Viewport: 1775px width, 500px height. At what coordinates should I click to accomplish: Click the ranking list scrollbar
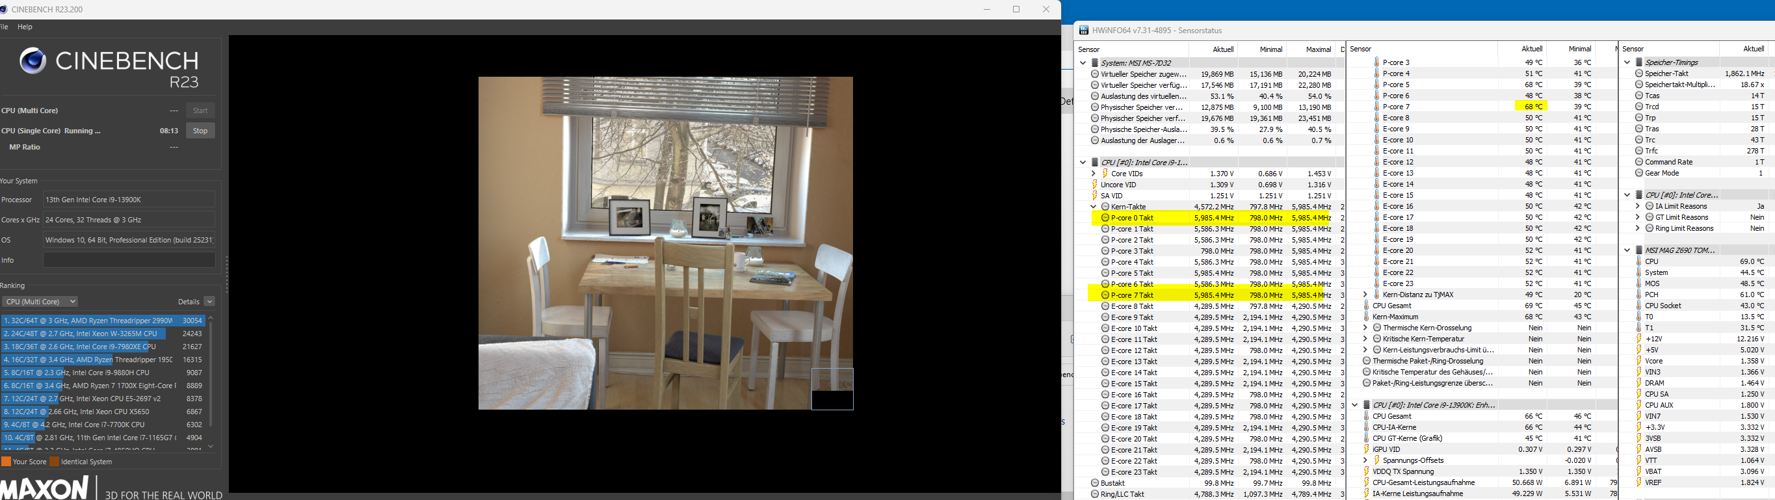tap(211, 373)
